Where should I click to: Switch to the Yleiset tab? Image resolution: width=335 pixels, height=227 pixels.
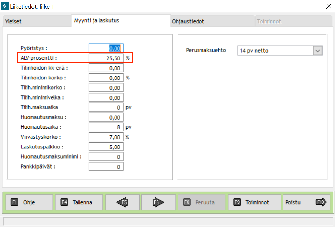(x=13, y=21)
